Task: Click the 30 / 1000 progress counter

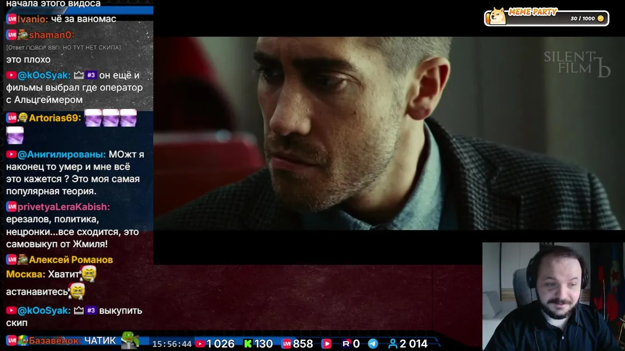Action: pyautogui.click(x=583, y=19)
